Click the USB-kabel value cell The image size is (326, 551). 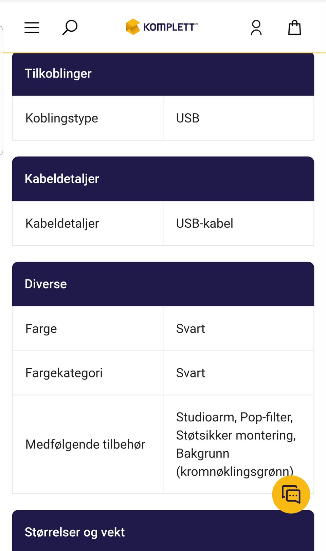[x=204, y=223]
